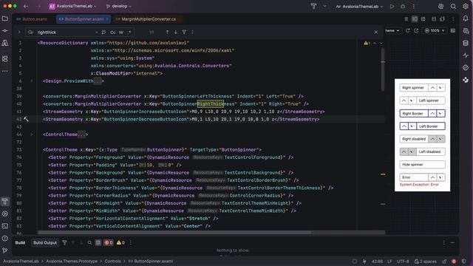The height and width of the screenshot is (266, 473).
Task: Open the Structure tool window
Action: (5, 58)
